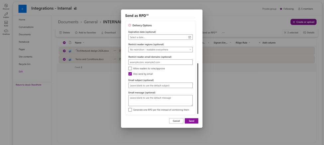This screenshot has width=324, height=145.
Task: Click the Email subject input field
Action: point(161,85)
